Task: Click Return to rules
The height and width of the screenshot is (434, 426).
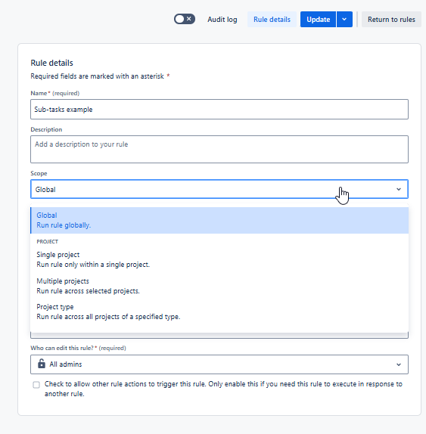Action: click(391, 20)
